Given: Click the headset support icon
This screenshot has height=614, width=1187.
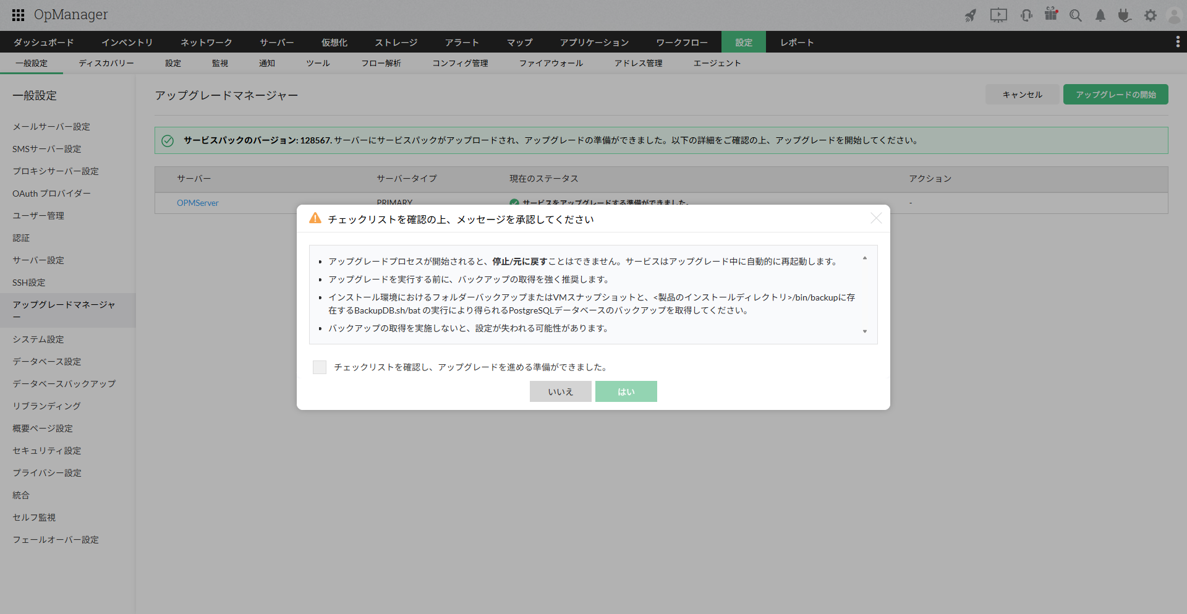Looking at the screenshot, I should tap(1026, 15).
